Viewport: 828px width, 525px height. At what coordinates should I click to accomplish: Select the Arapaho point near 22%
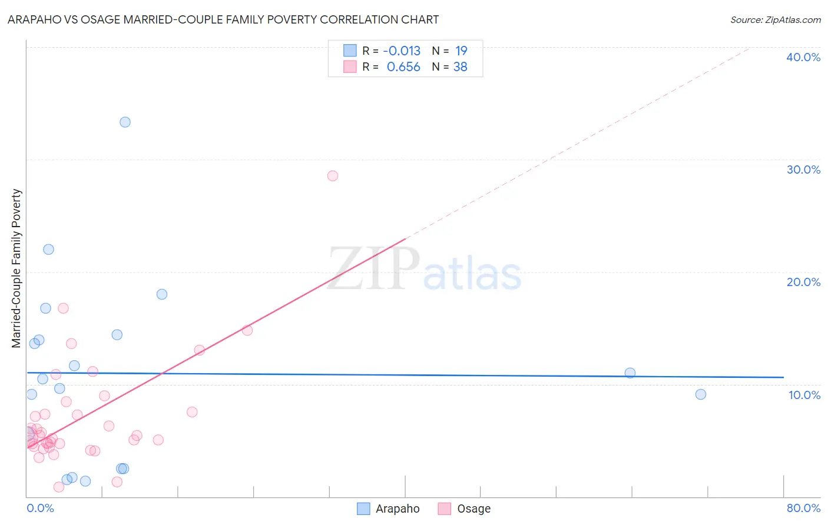click(49, 250)
